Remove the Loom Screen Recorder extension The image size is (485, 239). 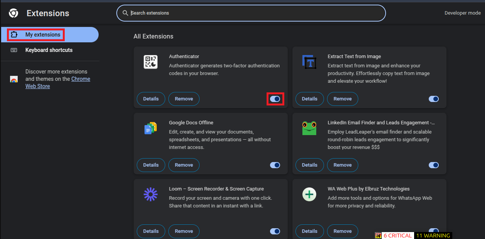184,231
